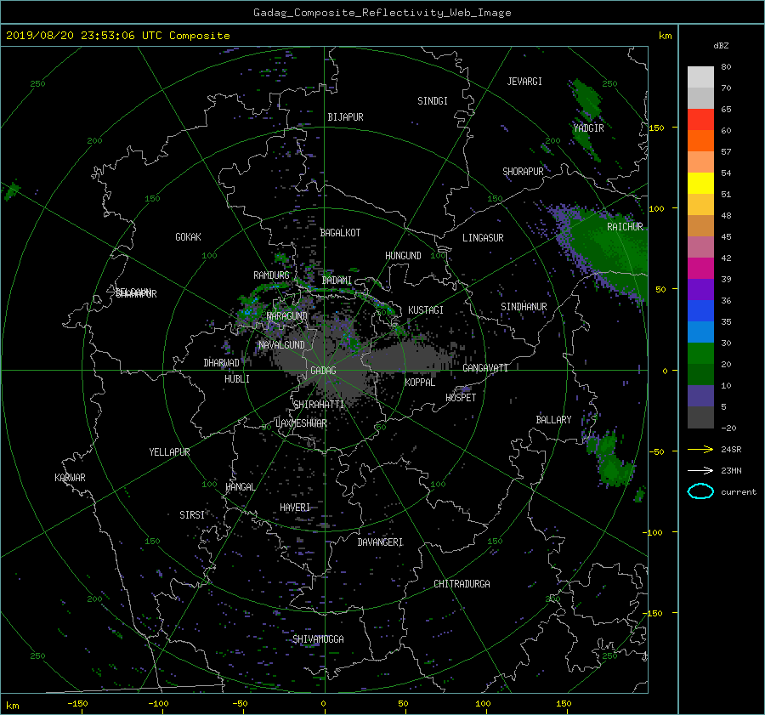Click the DHARWAD city label
Viewport: 765px width, 715px height.
click(222, 363)
